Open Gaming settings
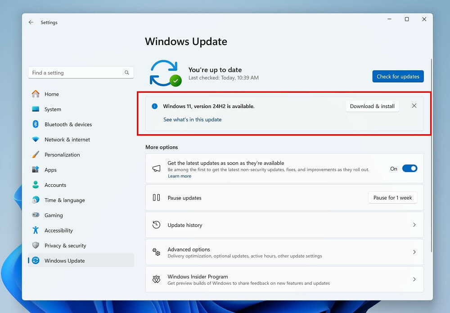Viewport: 450px width, 313px height. pos(81,215)
